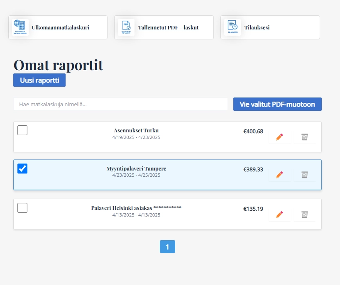This screenshot has width=340, height=285.
Task: Click the Ulkomaanmatkalaskuri calculator globe icon
Action: [20, 27]
